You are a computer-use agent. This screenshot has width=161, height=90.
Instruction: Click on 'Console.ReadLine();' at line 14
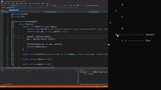click(x=37, y=47)
